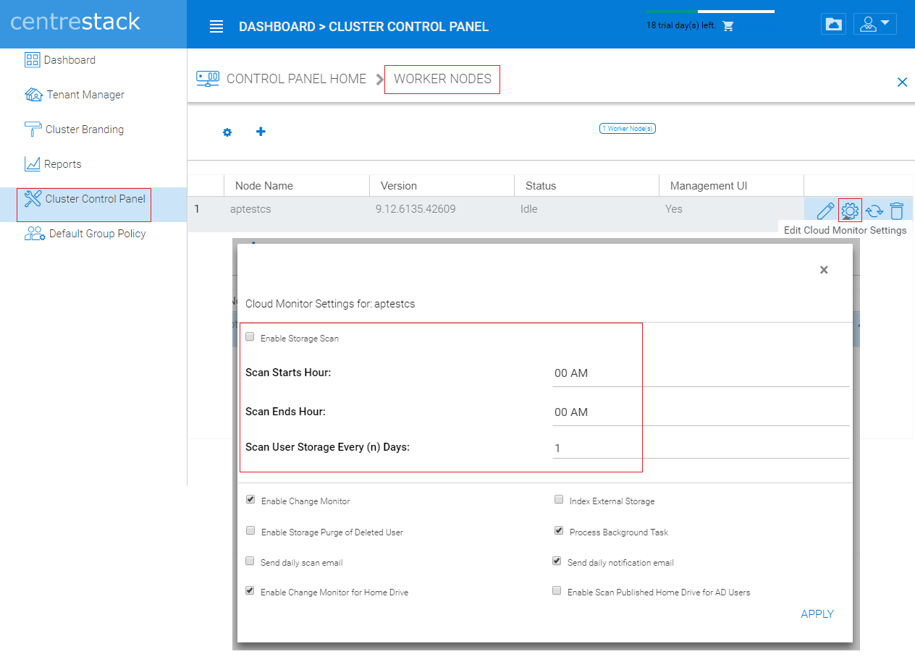Open the hamburger navigation menu
Screen dimensions: 915x667
216,27
